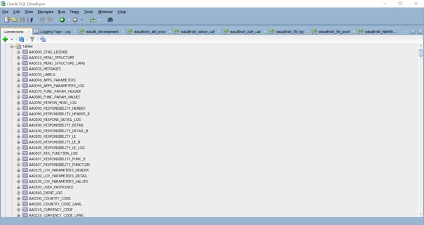This screenshot has height=225, width=424.
Task: Open the Run menu
Action: (x=61, y=12)
